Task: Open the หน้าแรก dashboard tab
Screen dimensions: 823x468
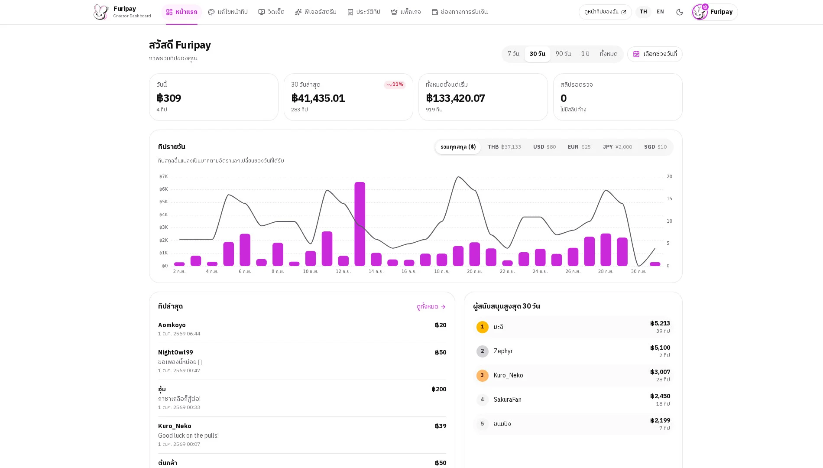Action: click(x=181, y=12)
